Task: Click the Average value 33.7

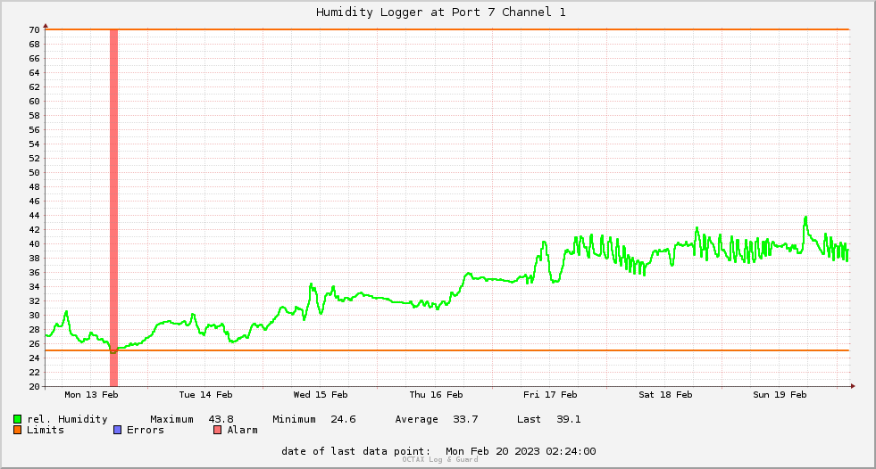Action: coord(465,419)
